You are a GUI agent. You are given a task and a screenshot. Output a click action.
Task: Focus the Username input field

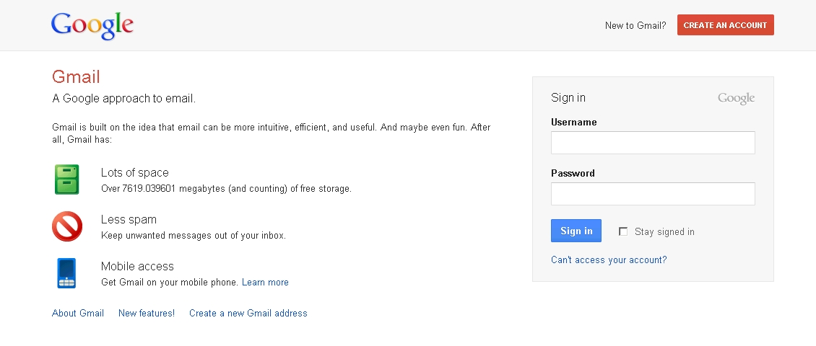click(x=653, y=142)
